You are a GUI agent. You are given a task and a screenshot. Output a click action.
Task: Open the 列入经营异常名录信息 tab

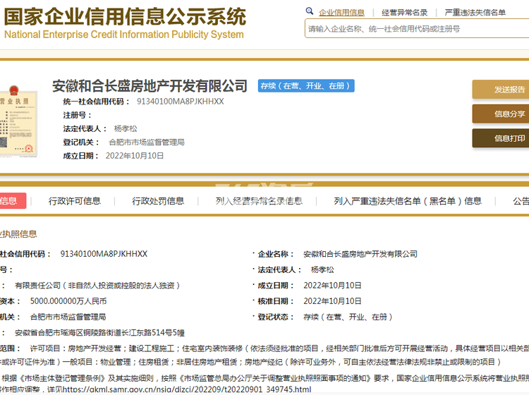[259, 201]
